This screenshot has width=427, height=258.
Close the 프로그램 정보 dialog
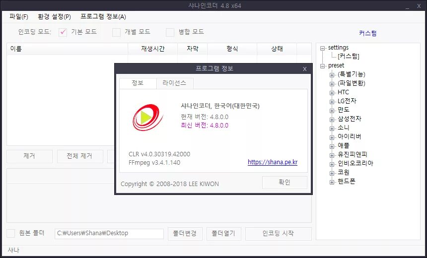[x=305, y=69]
